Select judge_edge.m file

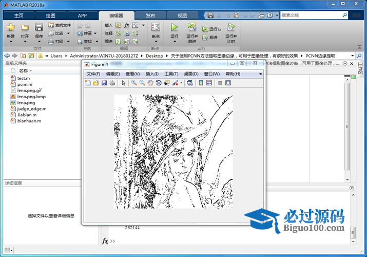click(x=32, y=108)
